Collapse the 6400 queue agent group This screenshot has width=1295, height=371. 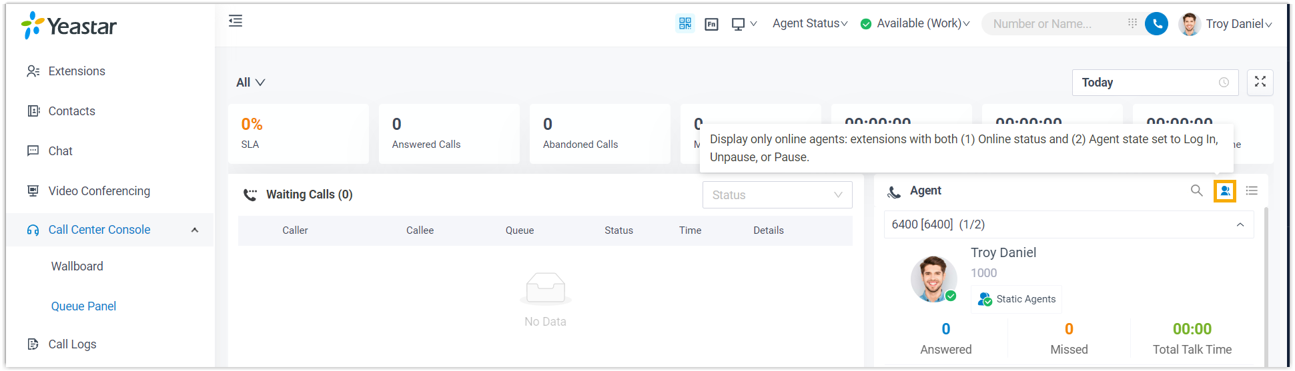pos(1240,224)
